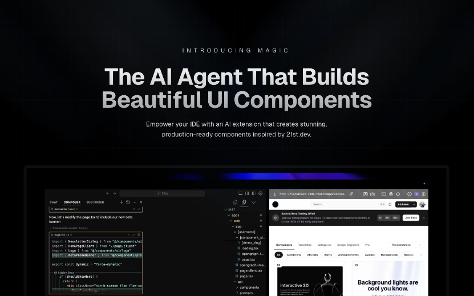This screenshot has height=296, width=474.
Task: Click the Join Beta button
Action: point(410,218)
